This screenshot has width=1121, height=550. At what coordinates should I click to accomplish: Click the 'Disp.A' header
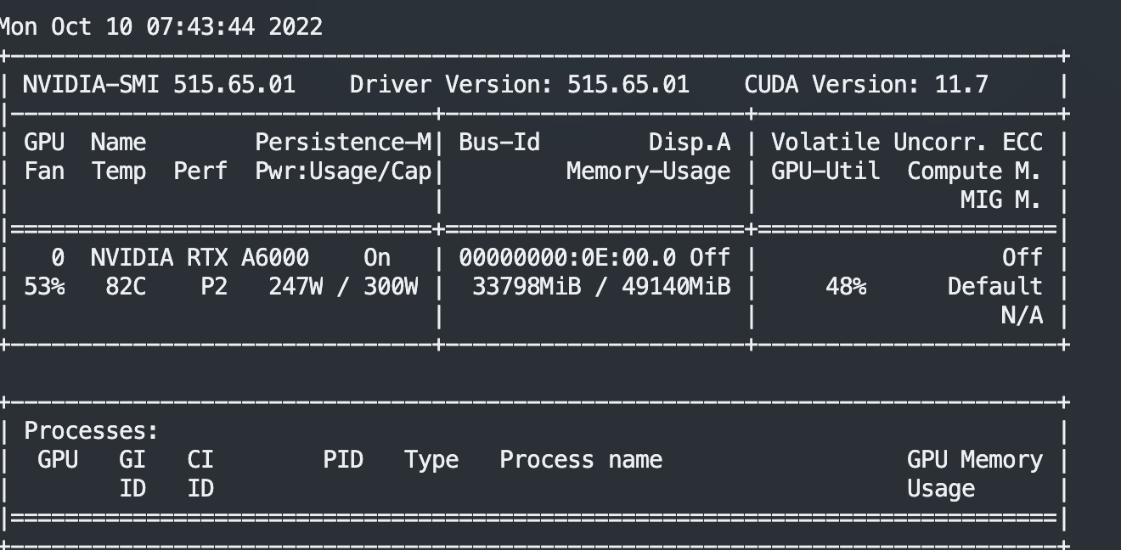[x=690, y=142]
